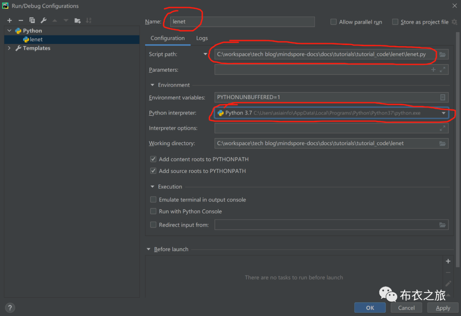Open the help question mark button
The image size is (461, 316).
coord(10,308)
